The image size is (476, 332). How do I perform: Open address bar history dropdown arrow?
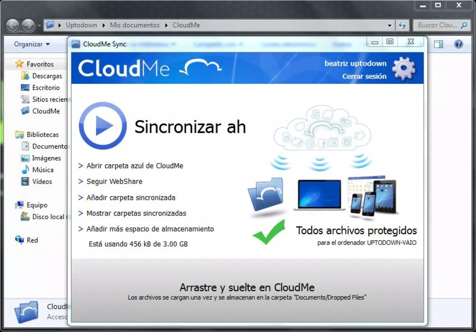(390, 25)
